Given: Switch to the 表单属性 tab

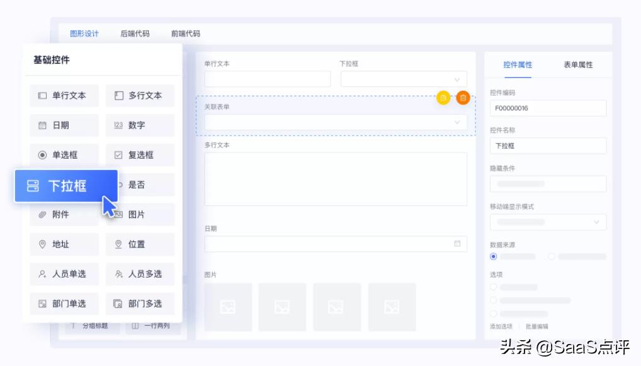Looking at the screenshot, I should click(577, 64).
